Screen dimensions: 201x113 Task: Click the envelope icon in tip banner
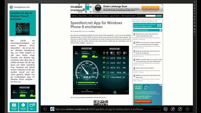coord(159,25)
